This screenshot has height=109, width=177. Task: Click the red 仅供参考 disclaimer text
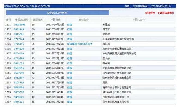tap(160, 13)
